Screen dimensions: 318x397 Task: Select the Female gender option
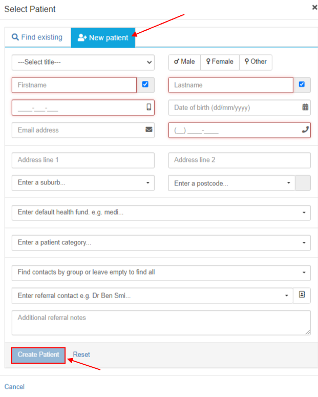click(220, 62)
